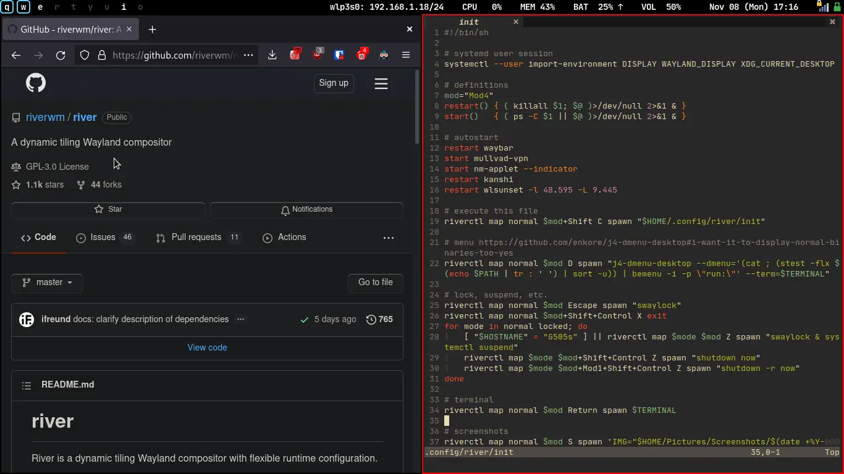
Task: Open the page actions three-dot menu in URL bar
Action: [x=248, y=55]
